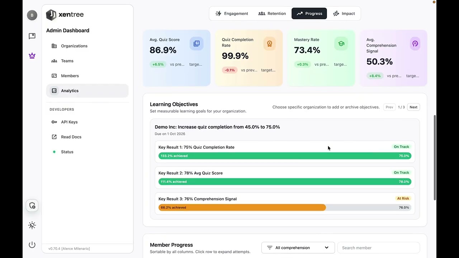Click Prev in Learning Objectives pager
Screen dimensions: 459x258
click(389, 107)
